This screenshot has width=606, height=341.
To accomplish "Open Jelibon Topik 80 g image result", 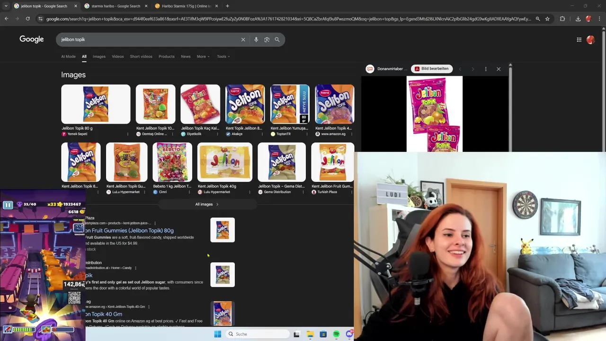I will pos(96,105).
